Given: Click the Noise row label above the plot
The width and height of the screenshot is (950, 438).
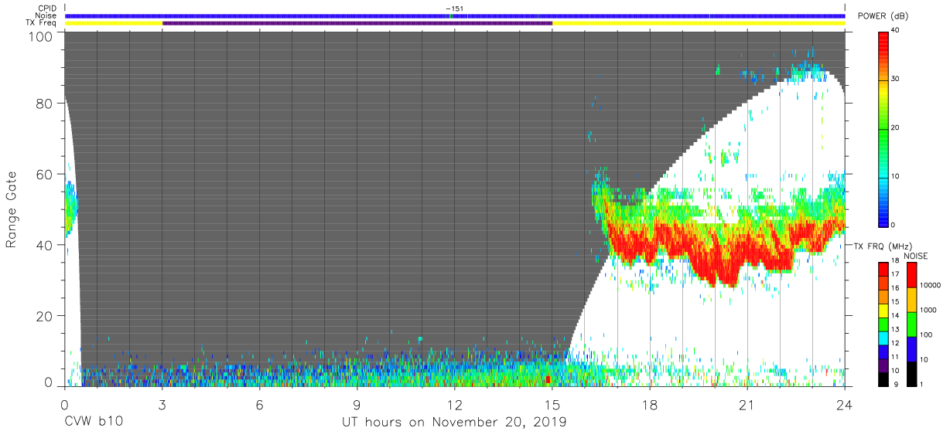Looking at the screenshot, I should click(x=46, y=15).
